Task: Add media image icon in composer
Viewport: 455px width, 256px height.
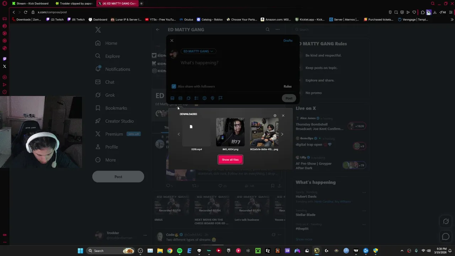Action: (x=172, y=98)
